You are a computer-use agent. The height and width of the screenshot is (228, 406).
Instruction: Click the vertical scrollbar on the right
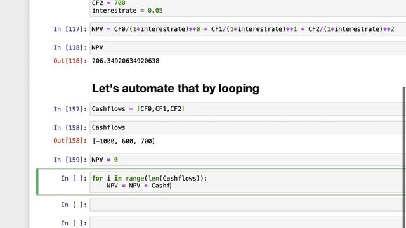point(403,157)
